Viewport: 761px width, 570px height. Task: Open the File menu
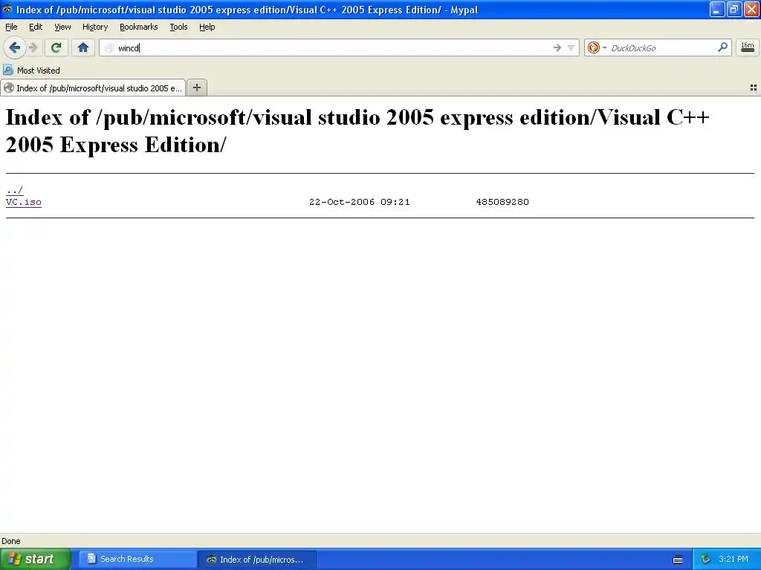click(x=11, y=27)
